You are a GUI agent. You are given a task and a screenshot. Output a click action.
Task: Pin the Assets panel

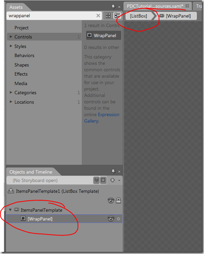click(114, 7)
